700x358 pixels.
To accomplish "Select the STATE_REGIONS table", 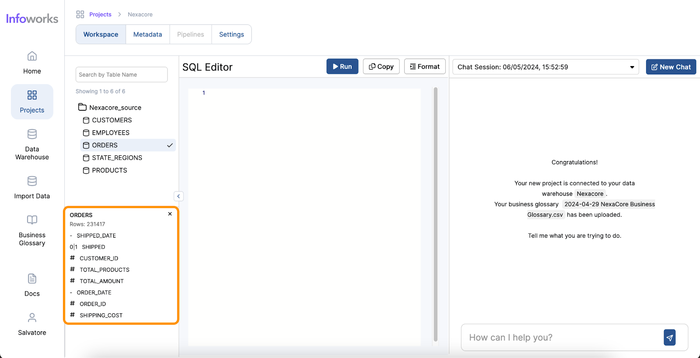I will pyautogui.click(x=117, y=158).
